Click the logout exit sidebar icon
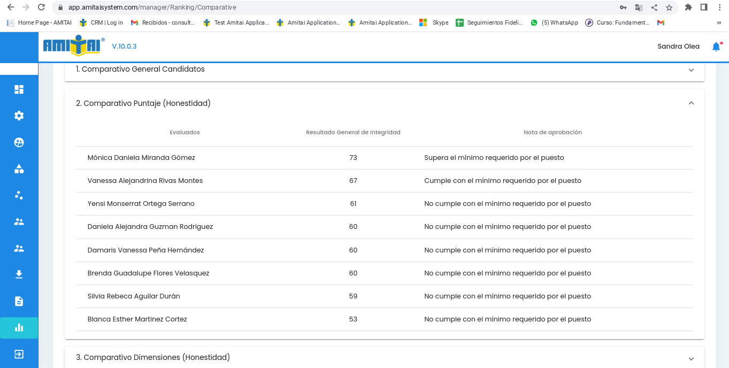Screen dimensions: 729x368 click(x=19, y=354)
